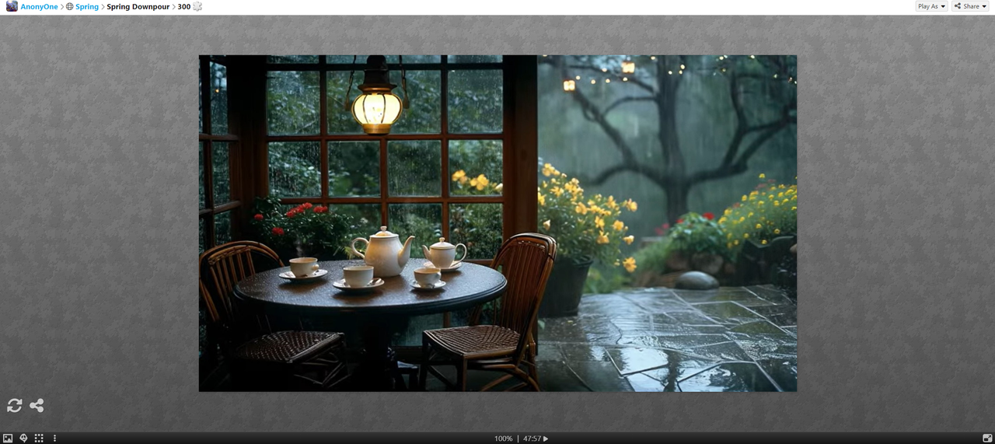Open the Share dropdown at top
This screenshot has width=995, height=444.
(970, 6)
